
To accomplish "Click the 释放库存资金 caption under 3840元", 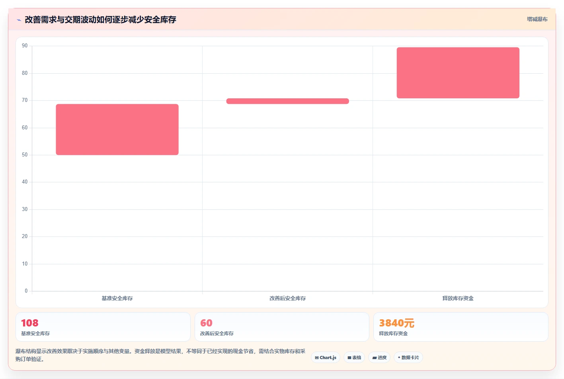I will click(x=393, y=334).
